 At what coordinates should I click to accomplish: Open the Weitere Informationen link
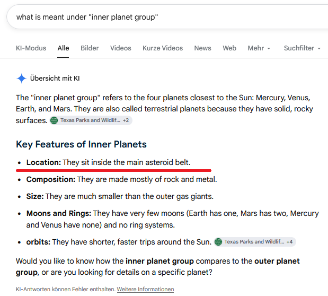tap(145, 289)
